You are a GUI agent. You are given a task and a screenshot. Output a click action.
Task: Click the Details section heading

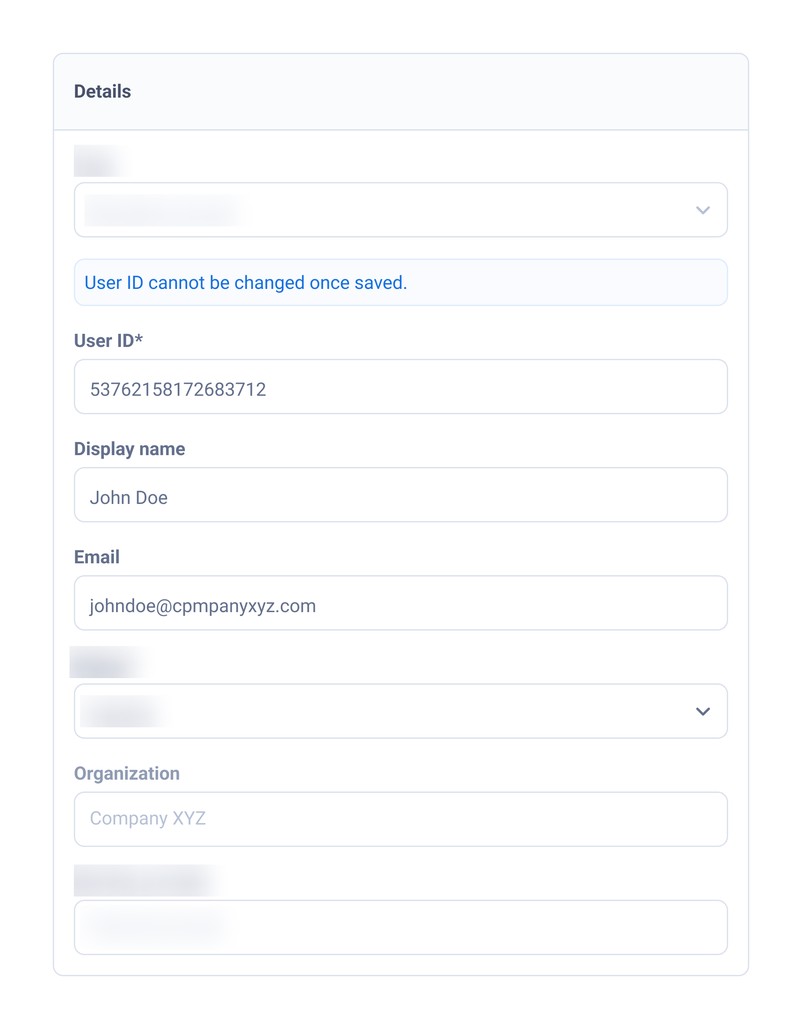point(102,91)
